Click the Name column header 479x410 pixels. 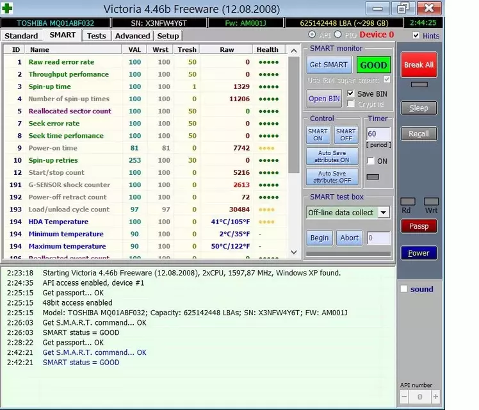click(73, 49)
